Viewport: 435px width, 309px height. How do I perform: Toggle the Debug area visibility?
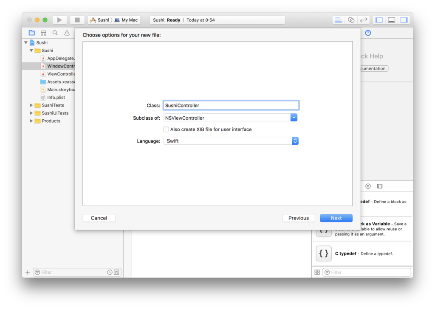(x=391, y=20)
